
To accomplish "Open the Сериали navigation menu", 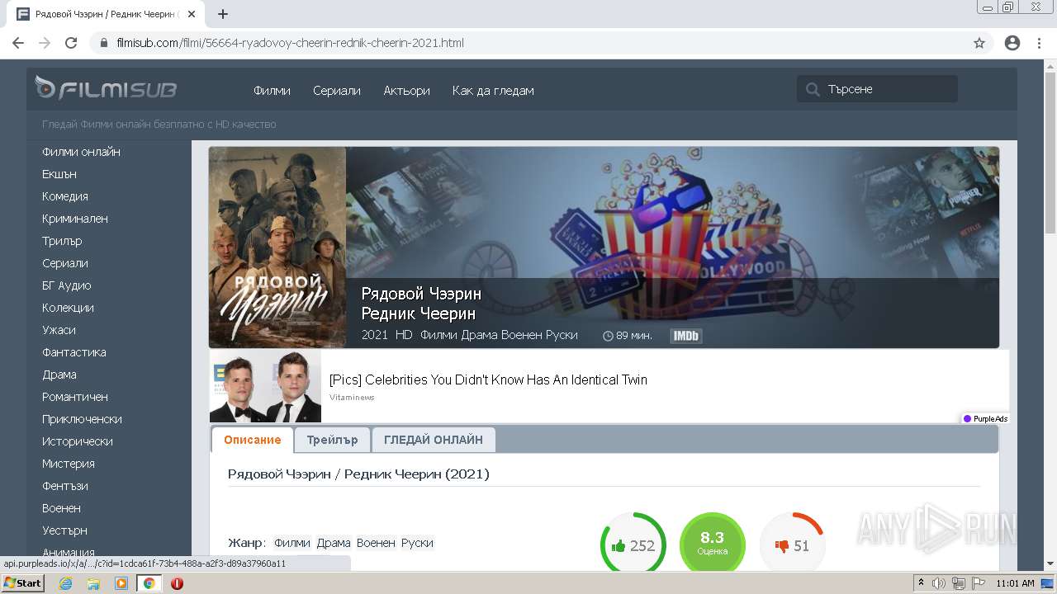I will click(x=337, y=91).
